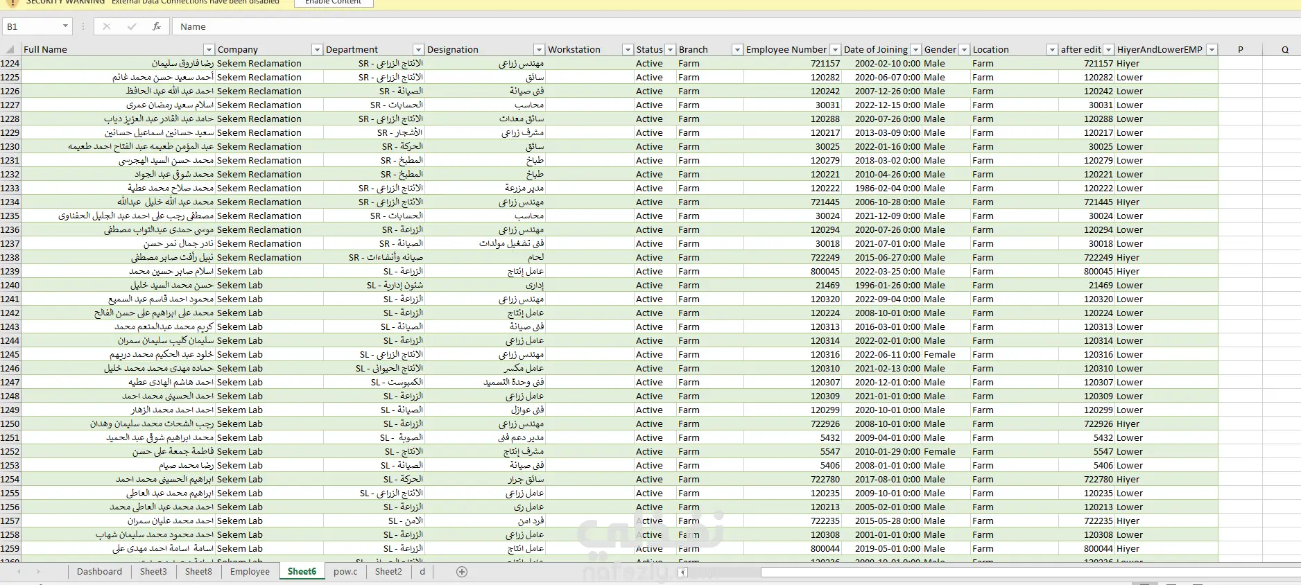Click the Cancel entry icon in formula bar
This screenshot has height=585, width=1301.
point(106,26)
